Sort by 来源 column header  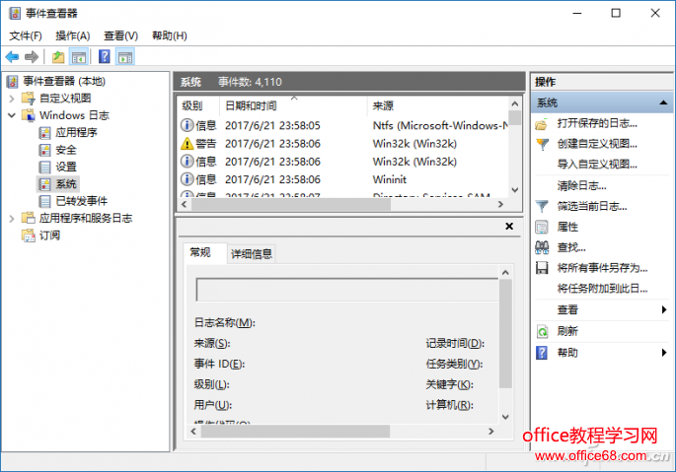coord(437,105)
